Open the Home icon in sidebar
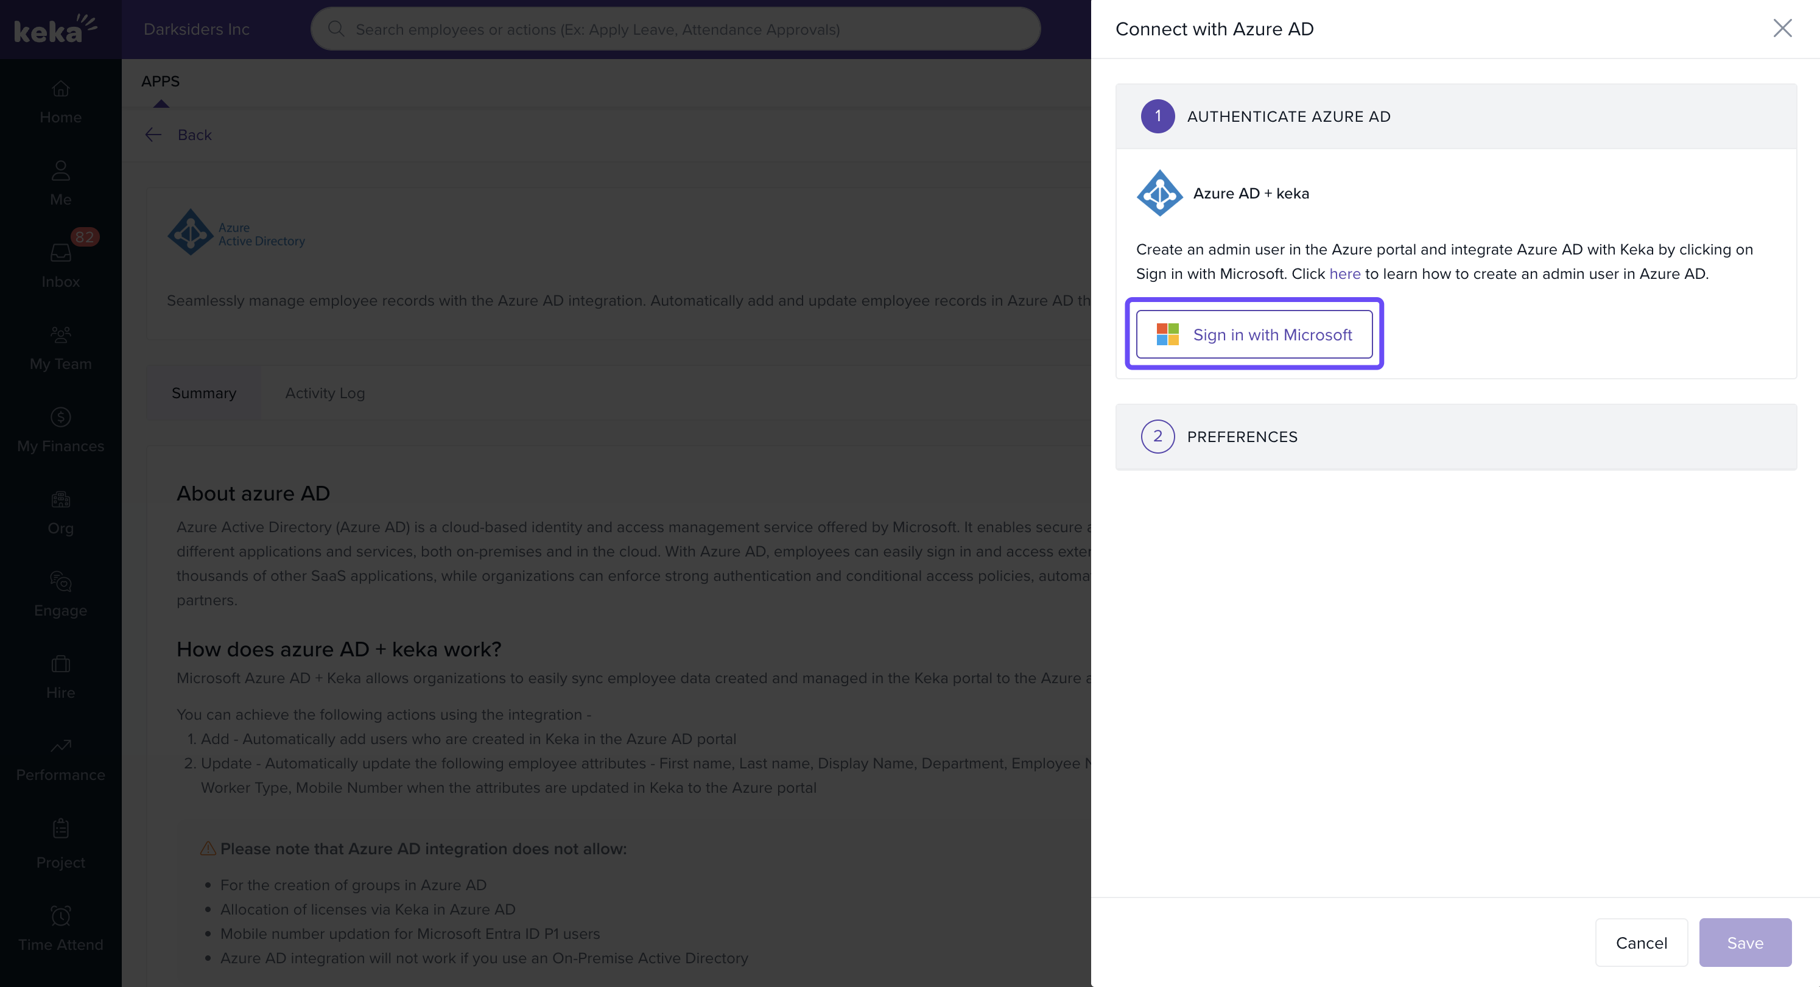 tap(61, 90)
